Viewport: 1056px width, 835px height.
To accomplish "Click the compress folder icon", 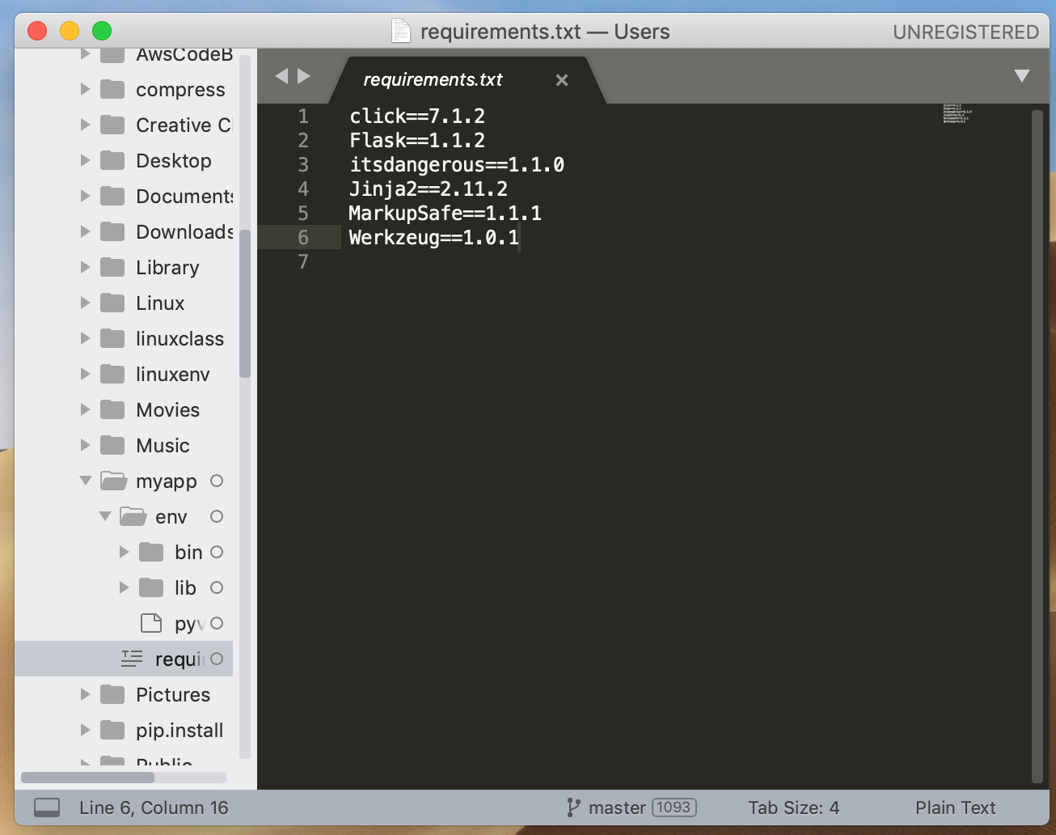I will [x=112, y=89].
